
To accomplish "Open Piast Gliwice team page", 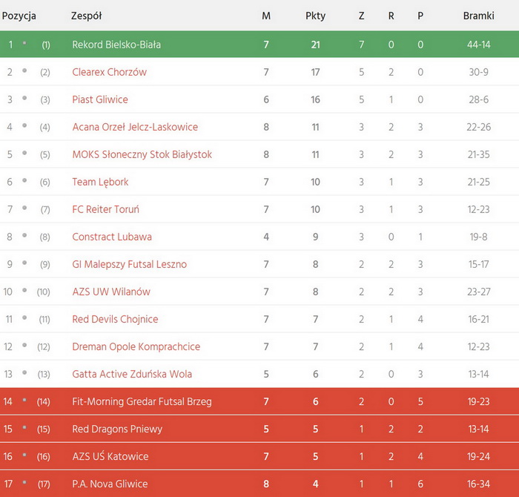I will coord(100,99).
